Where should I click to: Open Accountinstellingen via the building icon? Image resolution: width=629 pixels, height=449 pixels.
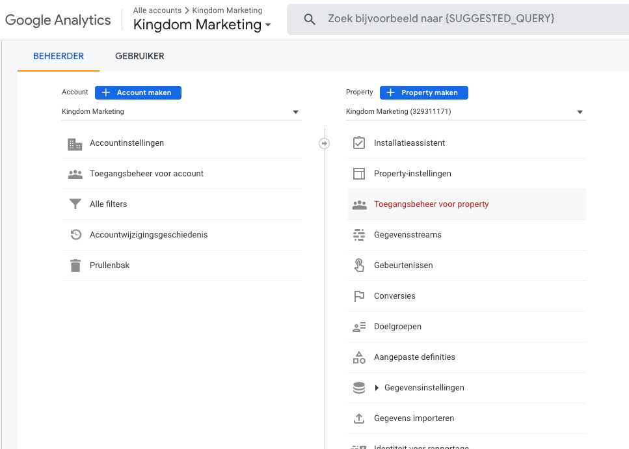tap(75, 143)
